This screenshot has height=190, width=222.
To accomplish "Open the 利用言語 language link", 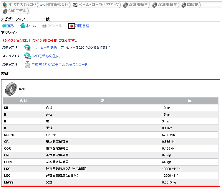I will click(82, 26).
